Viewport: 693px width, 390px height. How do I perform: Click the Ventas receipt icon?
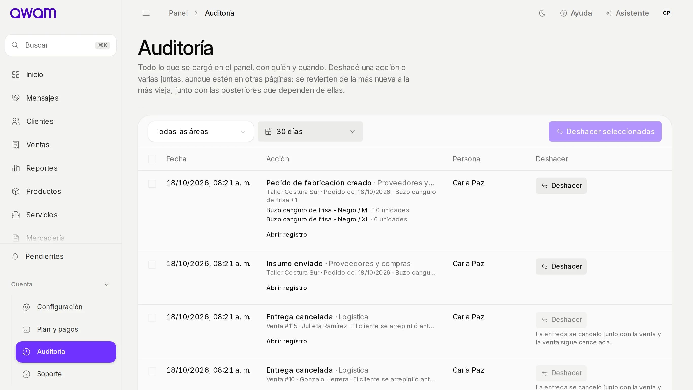pyautogui.click(x=16, y=145)
